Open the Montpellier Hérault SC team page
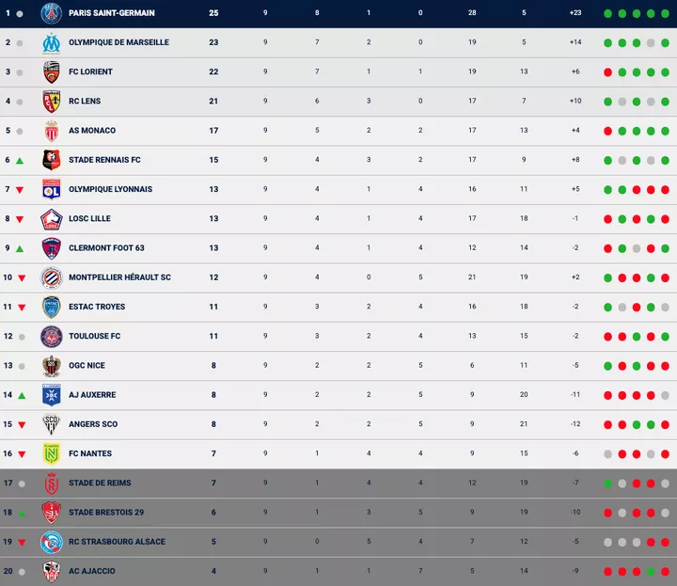The height and width of the screenshot is (586, 677). [119, 277]
